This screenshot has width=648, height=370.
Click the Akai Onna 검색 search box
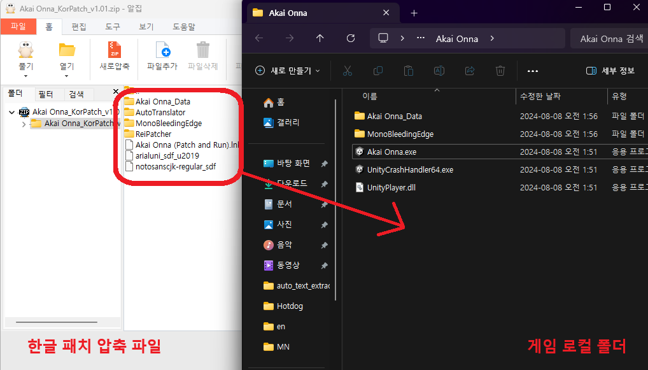point(609,39)
